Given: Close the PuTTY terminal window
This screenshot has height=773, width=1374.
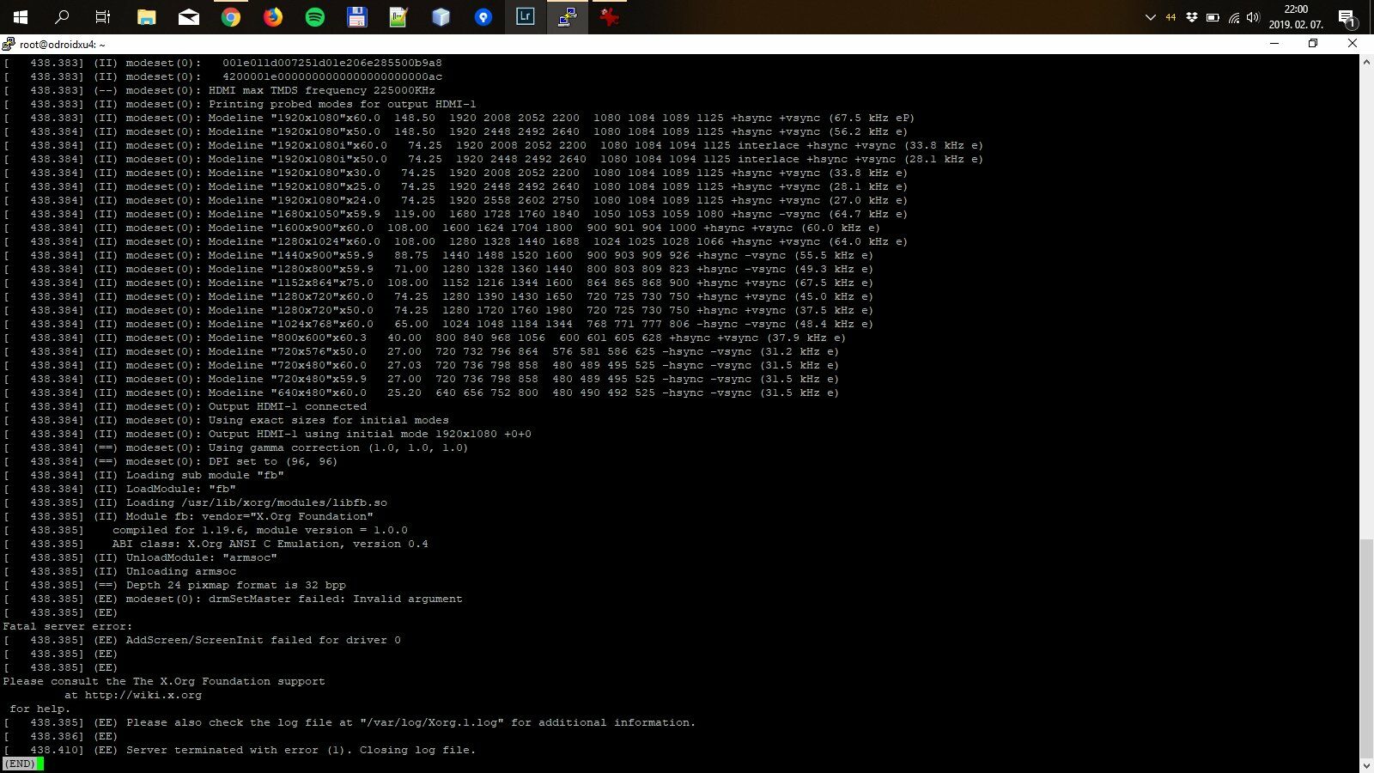Looking at the screenshot, I should pyautogui.click(x=1353, y=44).
